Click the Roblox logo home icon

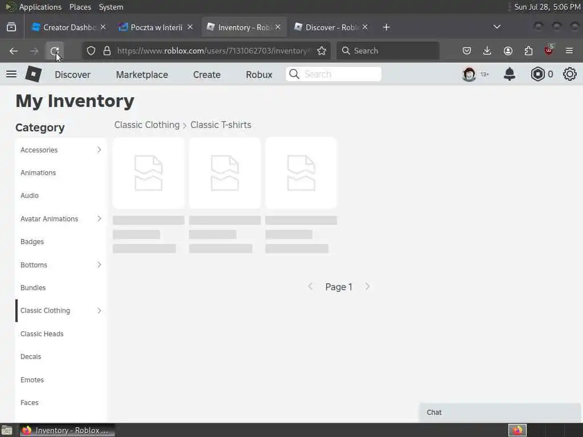pyautogui.click(x=33, y=74)
